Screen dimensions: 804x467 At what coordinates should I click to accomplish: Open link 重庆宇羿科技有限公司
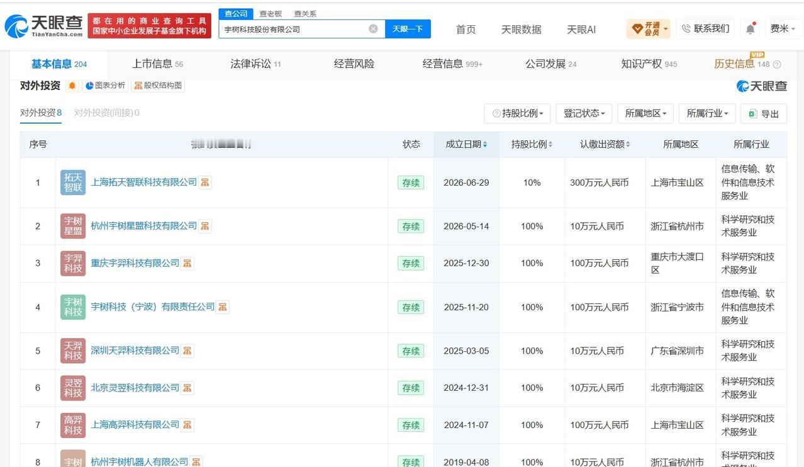pyautogui.click(x=135, y=263)
